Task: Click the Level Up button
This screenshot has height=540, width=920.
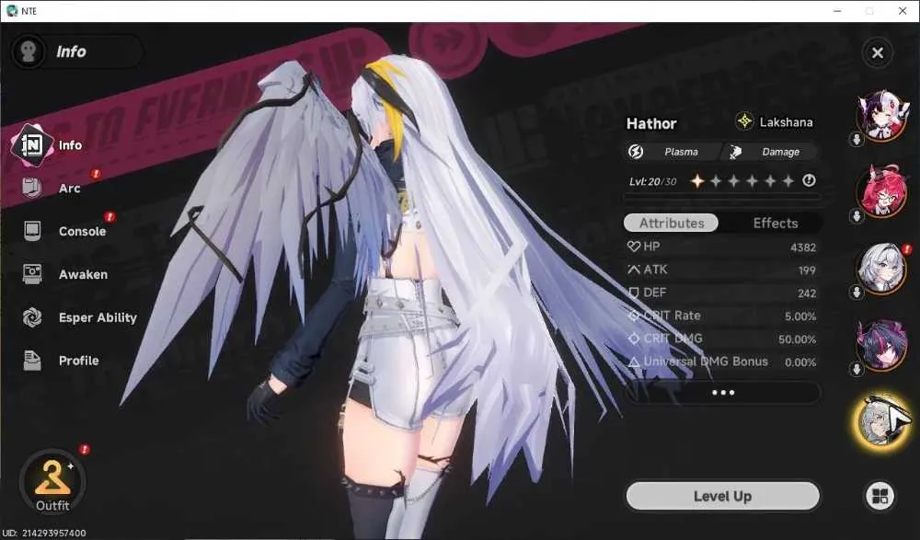Action: 723,496
